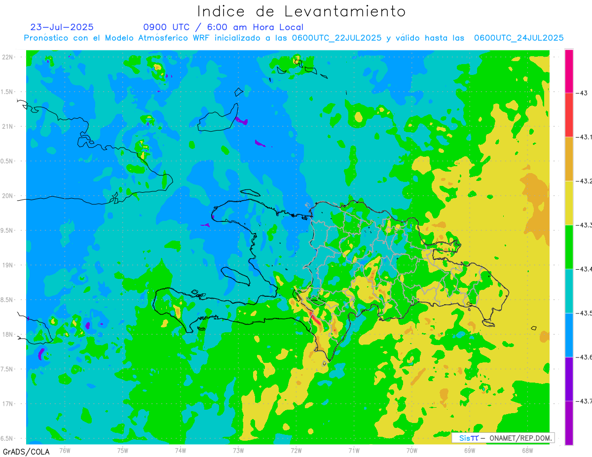Click the '71W' longitude label
This screenshot has height=457, width=592.
coord(354,450)
